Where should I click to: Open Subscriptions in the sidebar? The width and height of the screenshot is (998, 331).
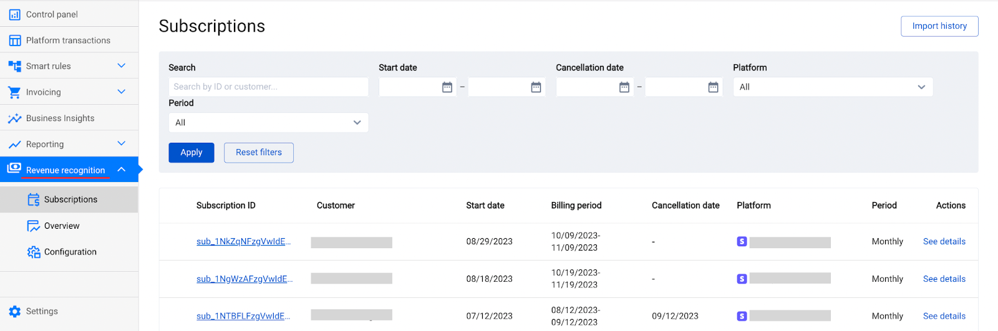(70, 199)
